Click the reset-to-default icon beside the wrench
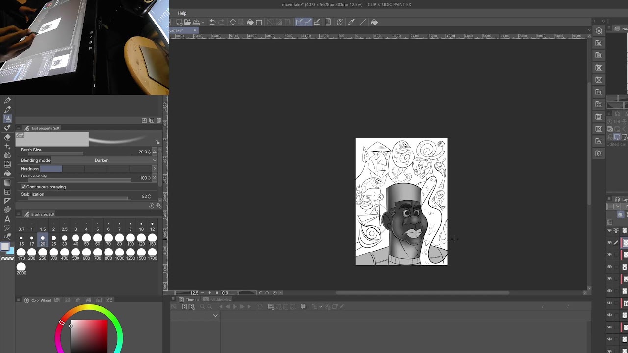Viewport: 628px width, 353px height. point(152,206)
